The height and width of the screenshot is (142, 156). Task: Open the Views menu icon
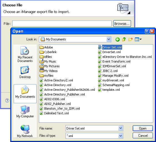pyautogui.click(x=138, y=39)
